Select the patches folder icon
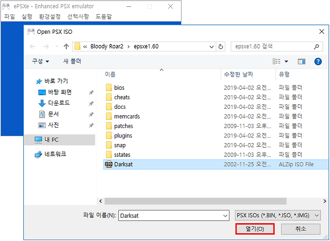Screen dimensions: 330x241 (x=109, y=126)
